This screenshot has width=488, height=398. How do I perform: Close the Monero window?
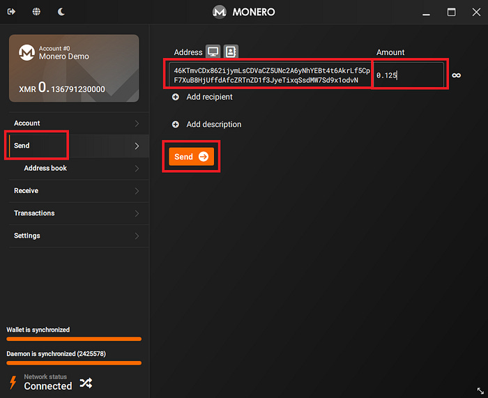(x=476, y=12)
